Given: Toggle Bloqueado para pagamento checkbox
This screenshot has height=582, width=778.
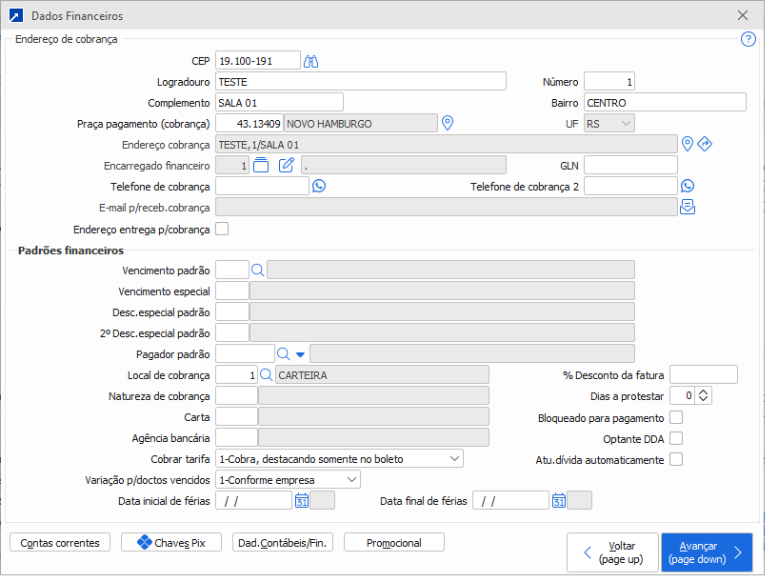Looking at the screenshot, I should (x=676, y=417).
